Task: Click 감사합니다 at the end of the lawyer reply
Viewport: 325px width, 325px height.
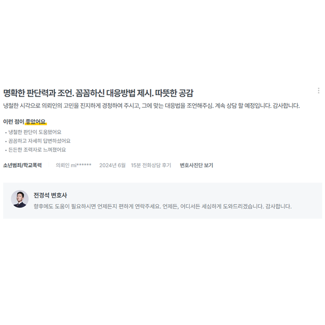Action: tap(278, 206)
